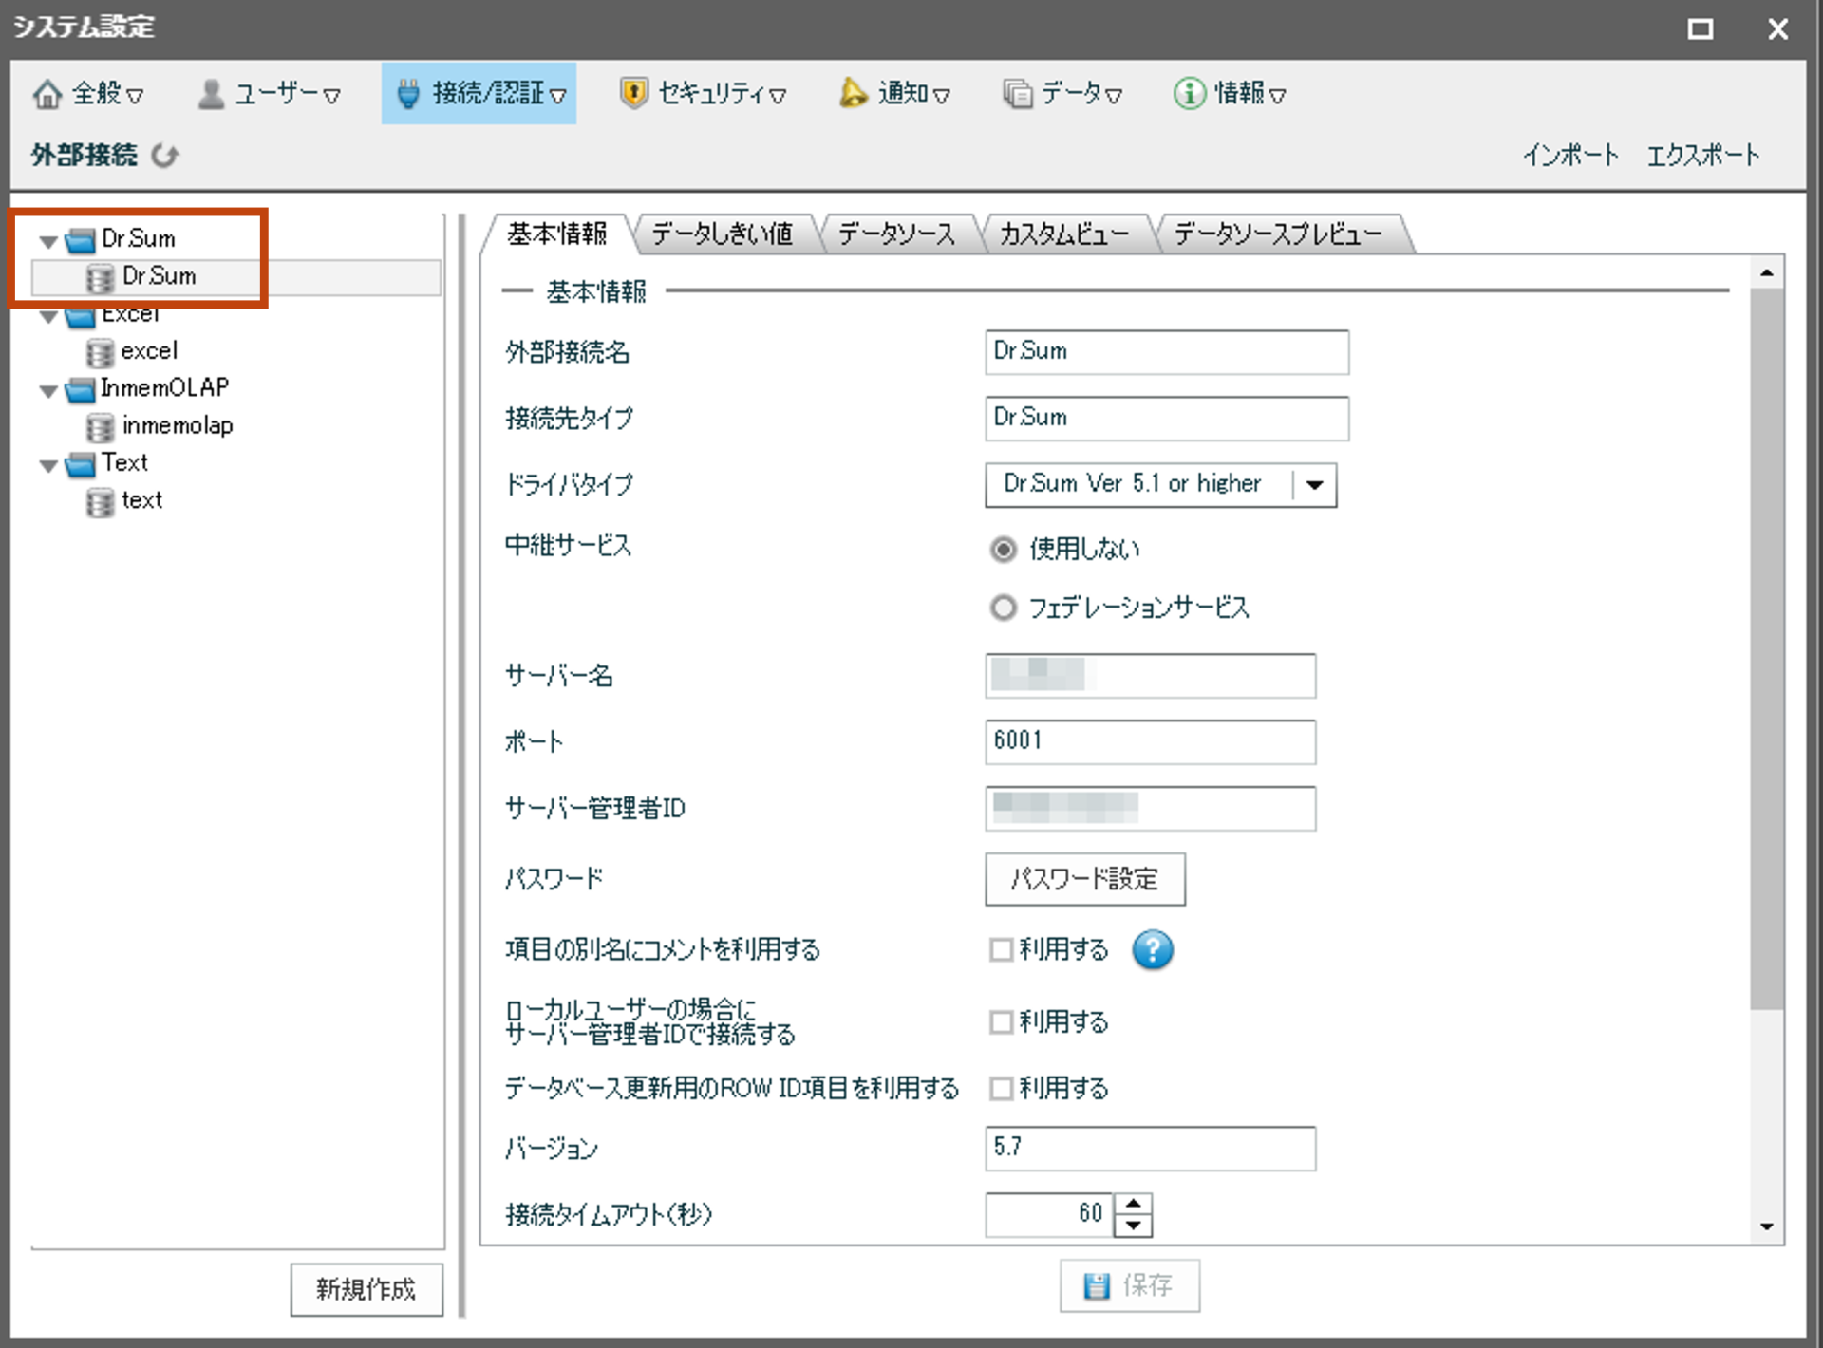The height and width of the screenshot is (1348, 1823).
Task: Check ローカルユーザー サーバー管理者IDで接続する option
Action: (1001, 1021)
